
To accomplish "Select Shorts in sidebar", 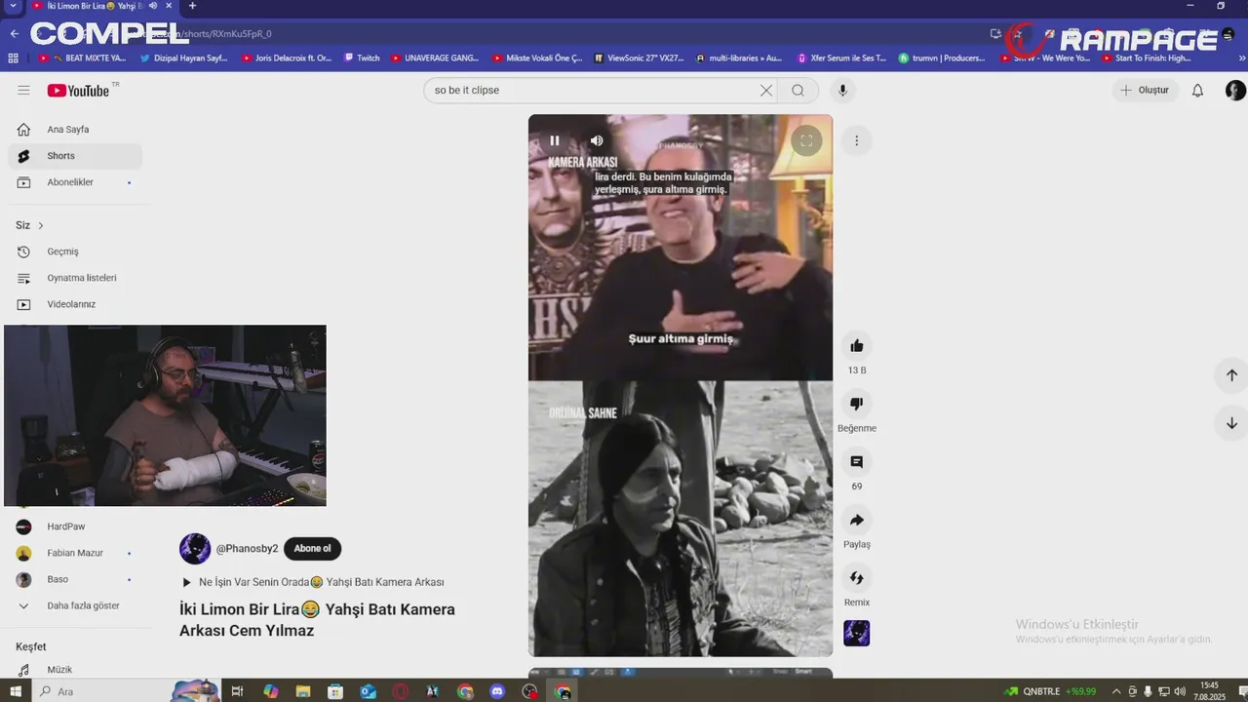I will coord(75,156).
